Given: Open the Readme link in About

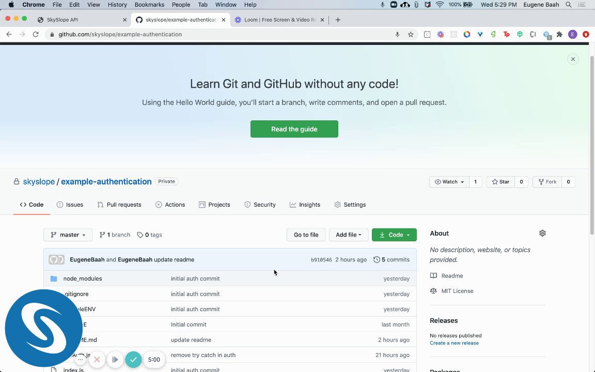Looking at the screenshot, I should pyautogui.click(x=451, y=275).
